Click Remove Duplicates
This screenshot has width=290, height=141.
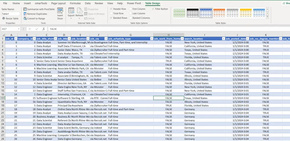coord(35,14)
